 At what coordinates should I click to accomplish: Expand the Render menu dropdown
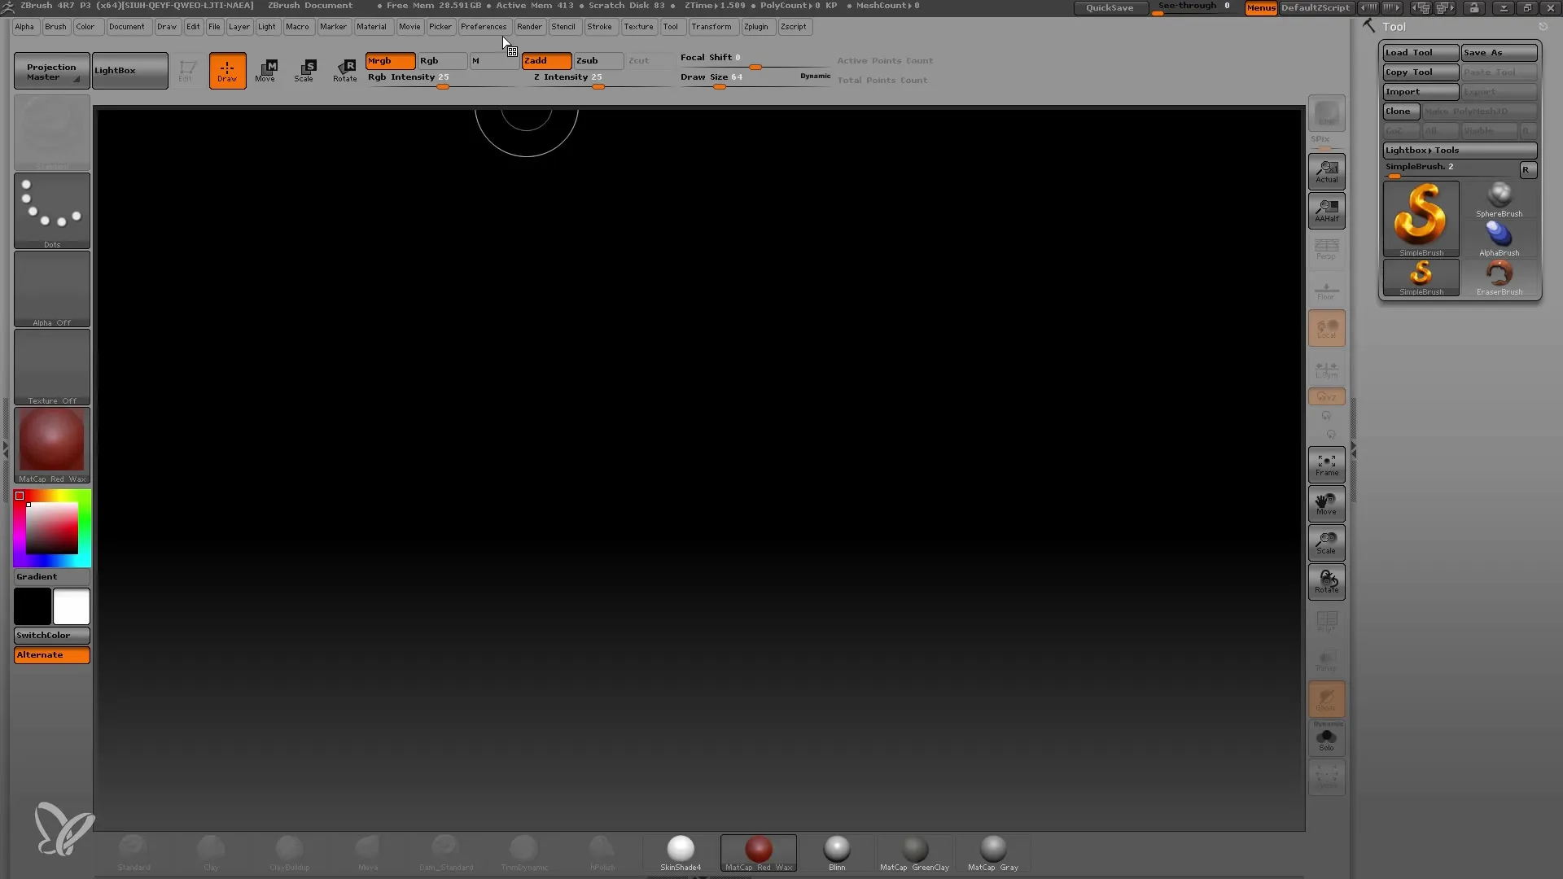[528, 26]
